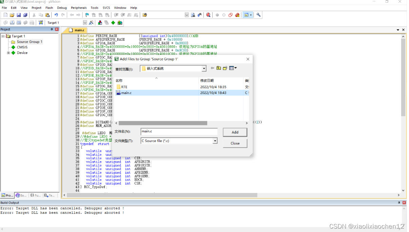Open the file type dropdown C Source file
Screen dimensions: 409x232
tap(215, 141)
